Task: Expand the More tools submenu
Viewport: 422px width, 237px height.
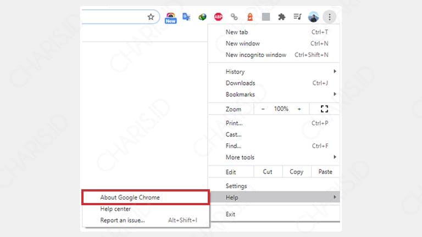Action: coord(274,157)
